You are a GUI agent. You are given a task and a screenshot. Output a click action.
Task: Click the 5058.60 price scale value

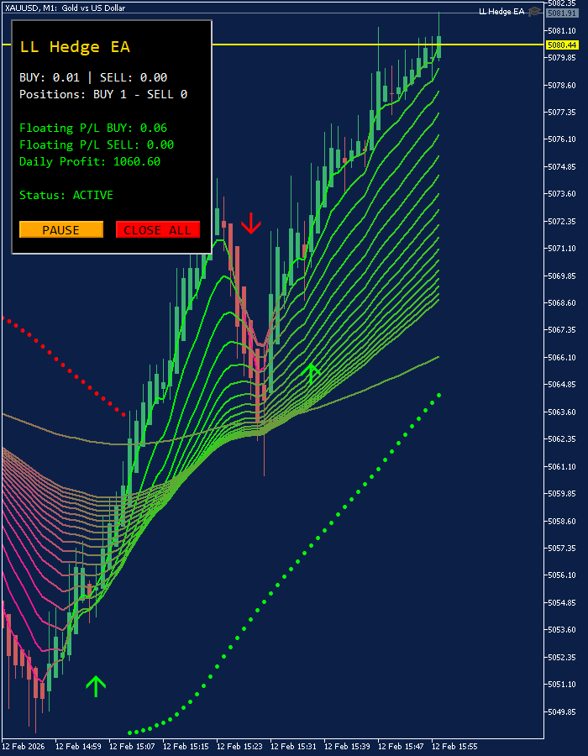pyautogui.click(x=563, y=521)
